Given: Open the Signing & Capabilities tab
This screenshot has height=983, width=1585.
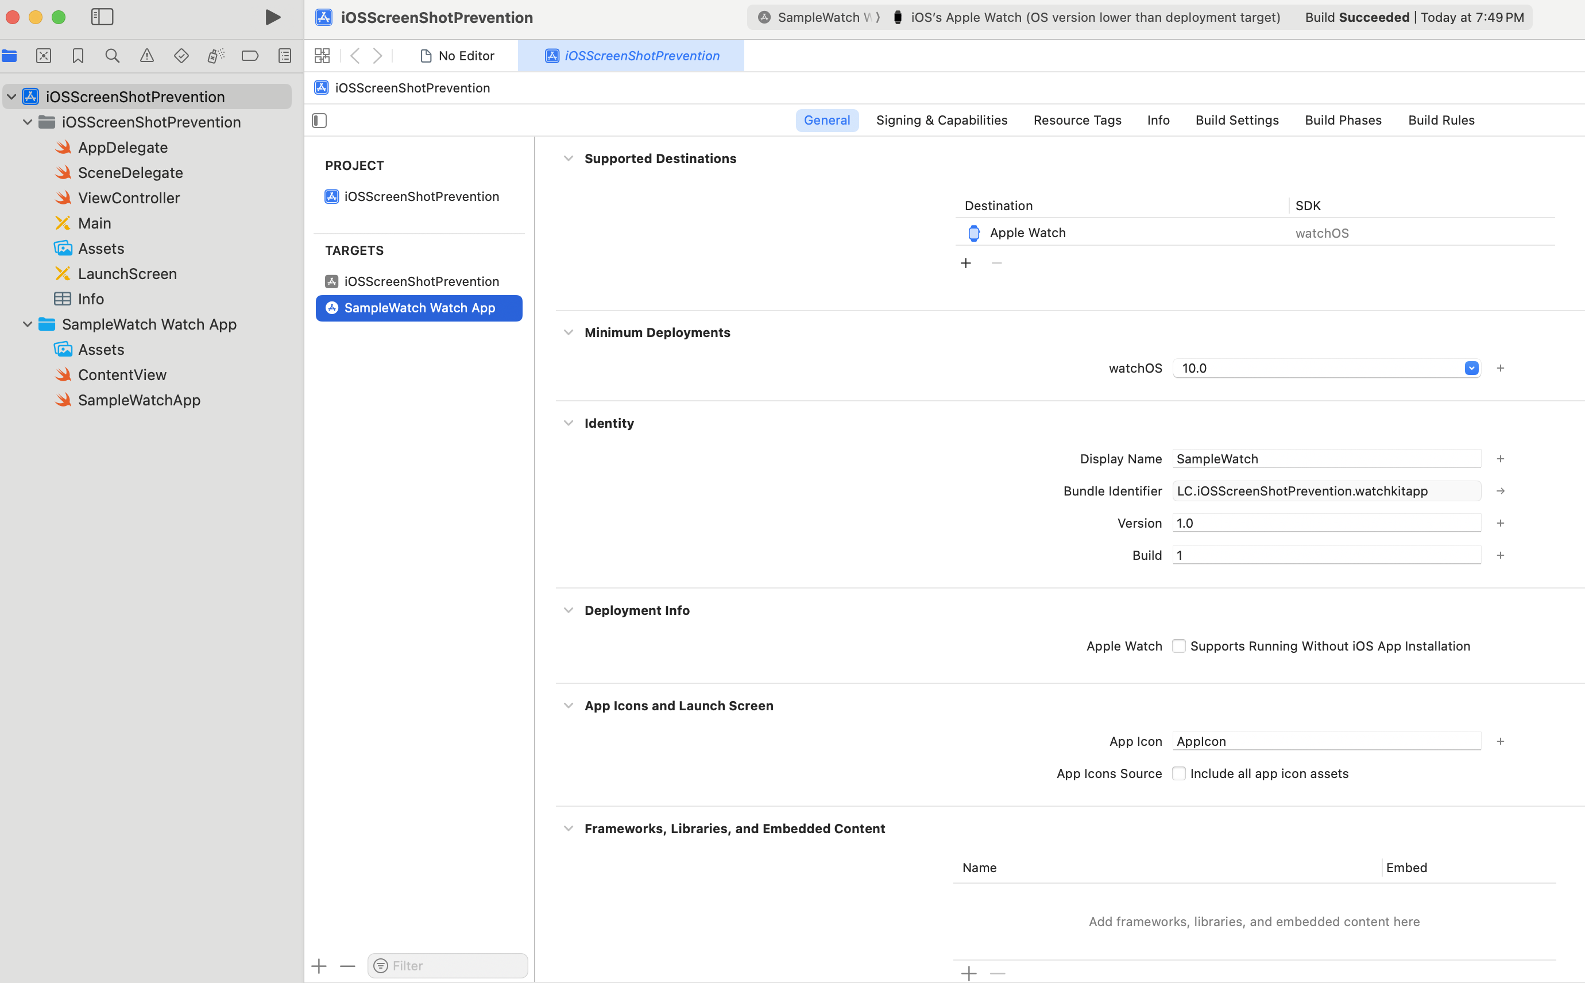Looking at the screenshot, I should point(941,120).
